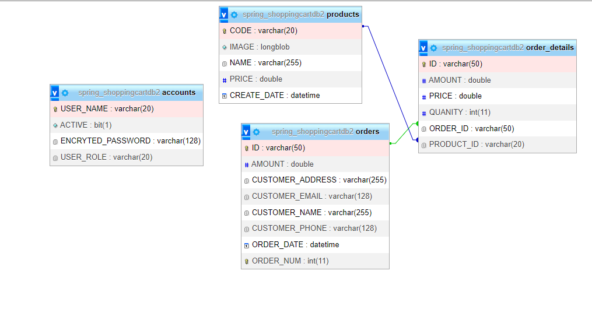Click the green orders-to-order_details relation line

point(404,134)
